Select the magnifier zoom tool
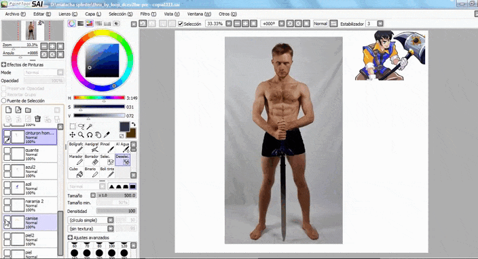Screen dimensions: 478x259 tap(81, 135)
